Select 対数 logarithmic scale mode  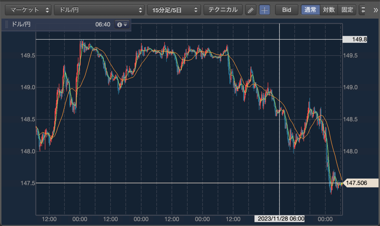tap(329, 10)
